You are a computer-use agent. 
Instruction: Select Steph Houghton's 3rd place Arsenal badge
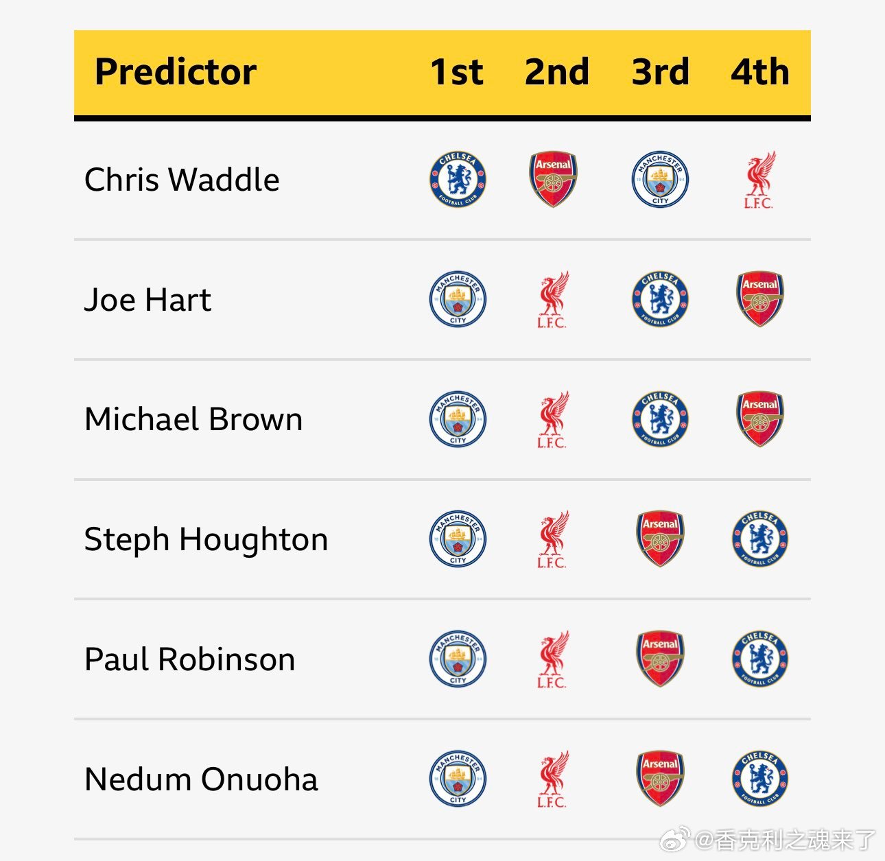[x=660, y=539]
